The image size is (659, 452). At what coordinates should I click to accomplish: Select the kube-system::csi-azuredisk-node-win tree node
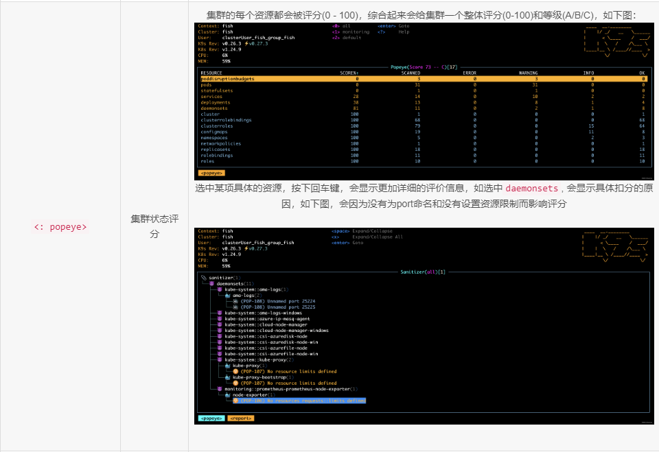pyautogui.click(x=271, y=342)
